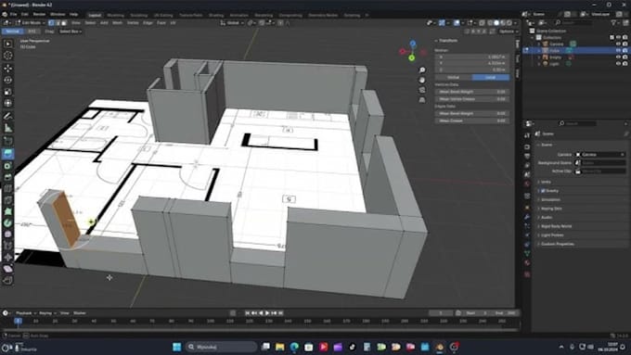The image size is (631, 355).
Task: Toggle the camera view gizmo
Action: [422, 90]
